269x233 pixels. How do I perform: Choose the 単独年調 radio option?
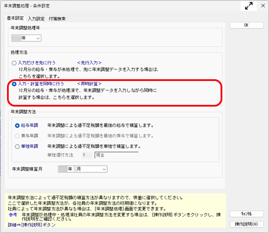[18, 146]
